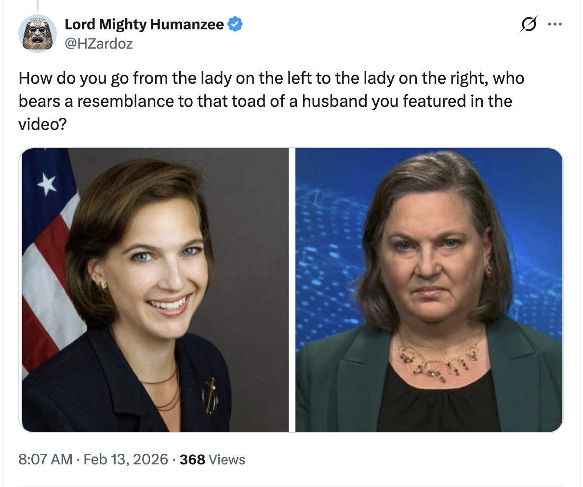Open the @HZardoz handle link

(x=99, y=44)
